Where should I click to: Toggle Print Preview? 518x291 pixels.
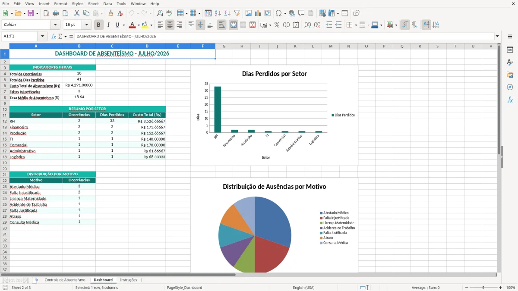(65, 13)
